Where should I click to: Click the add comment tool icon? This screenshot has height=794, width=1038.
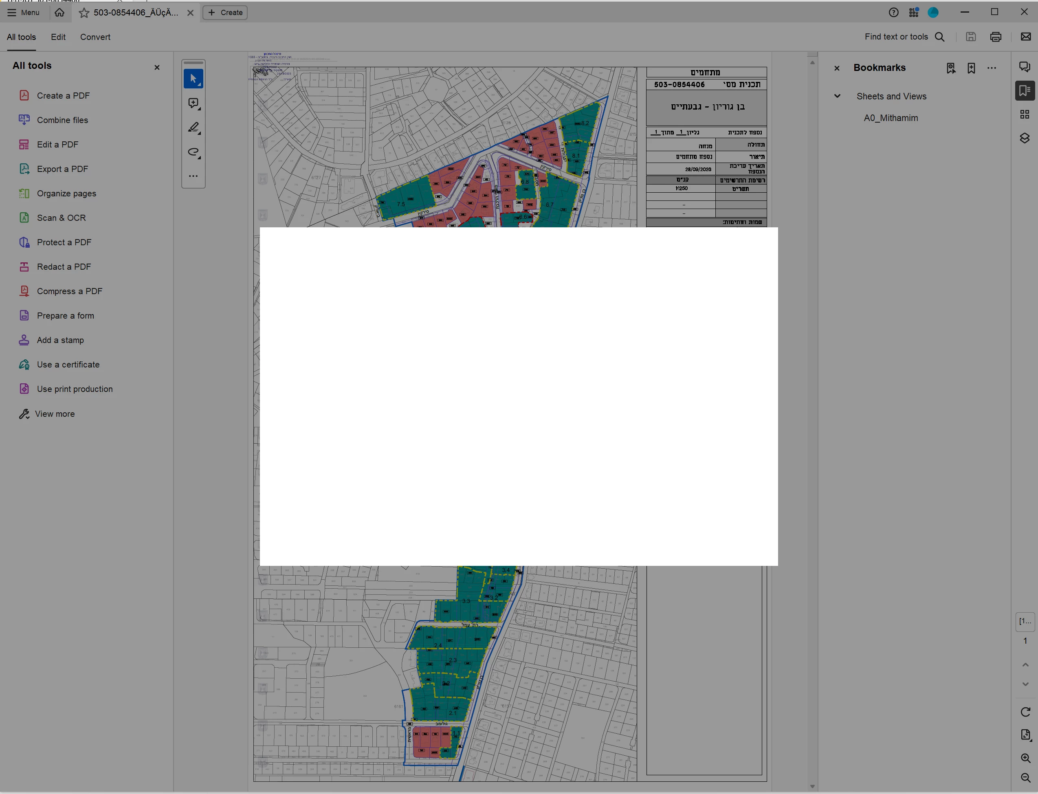(193, 103)
